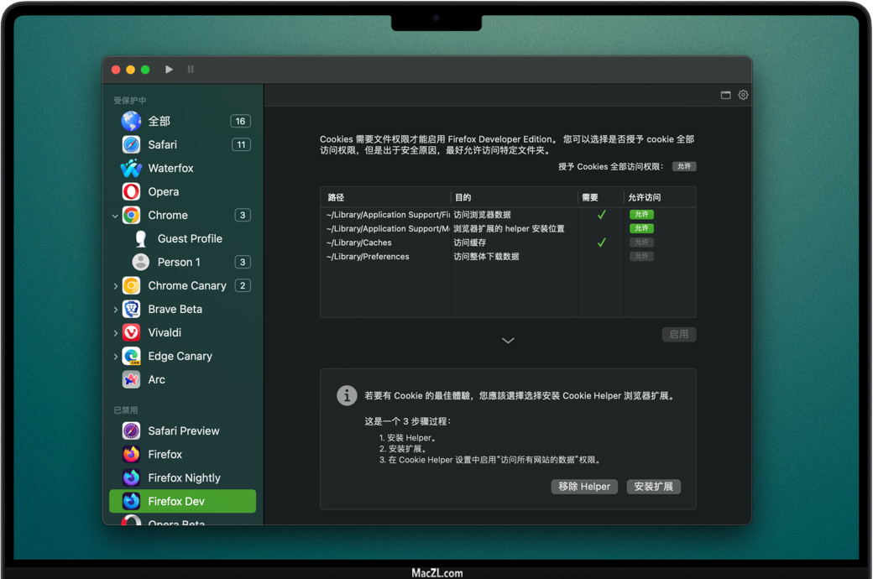Click the 移除 Helper button
This screenshot has height=579, width=873.
[x=584, y=487]
